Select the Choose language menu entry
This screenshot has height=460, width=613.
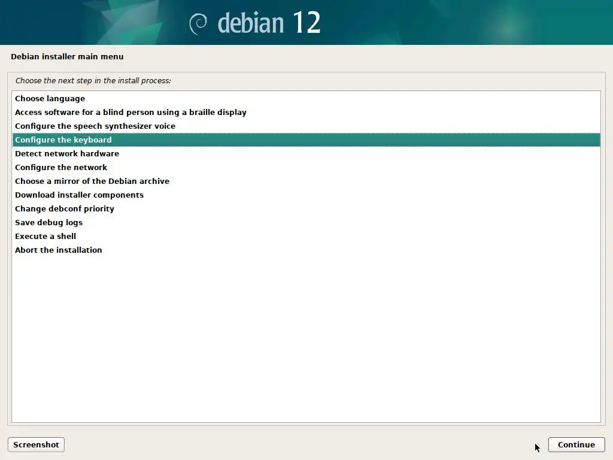(x=306, y=99)
